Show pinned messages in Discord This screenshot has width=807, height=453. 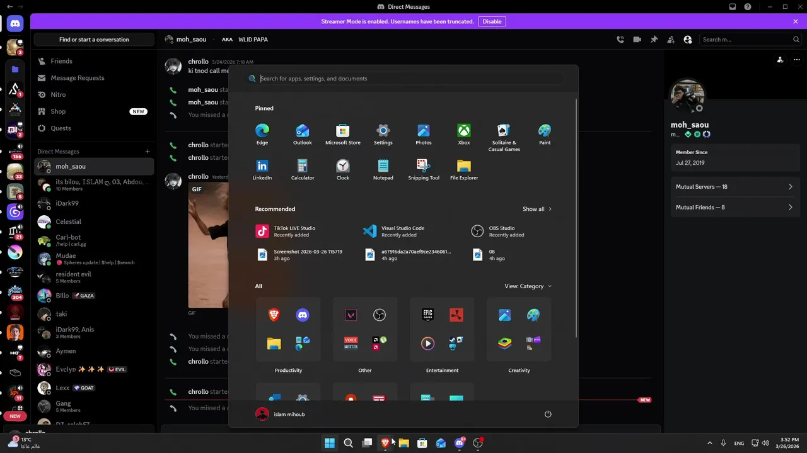[654, 39]
